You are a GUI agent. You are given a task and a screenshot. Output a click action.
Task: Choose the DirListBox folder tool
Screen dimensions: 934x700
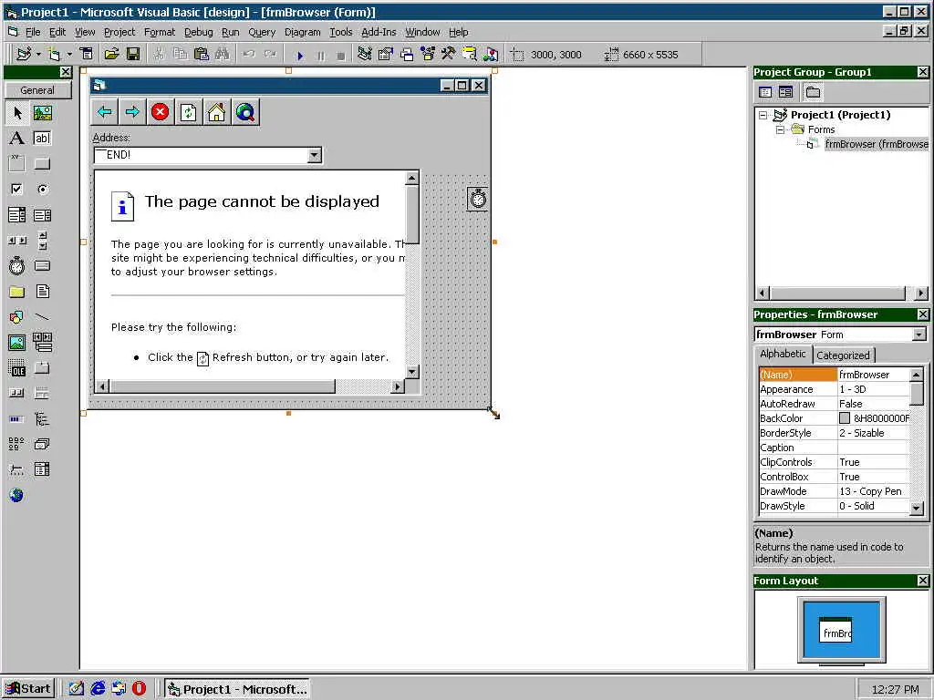click(x=16, y=291)
